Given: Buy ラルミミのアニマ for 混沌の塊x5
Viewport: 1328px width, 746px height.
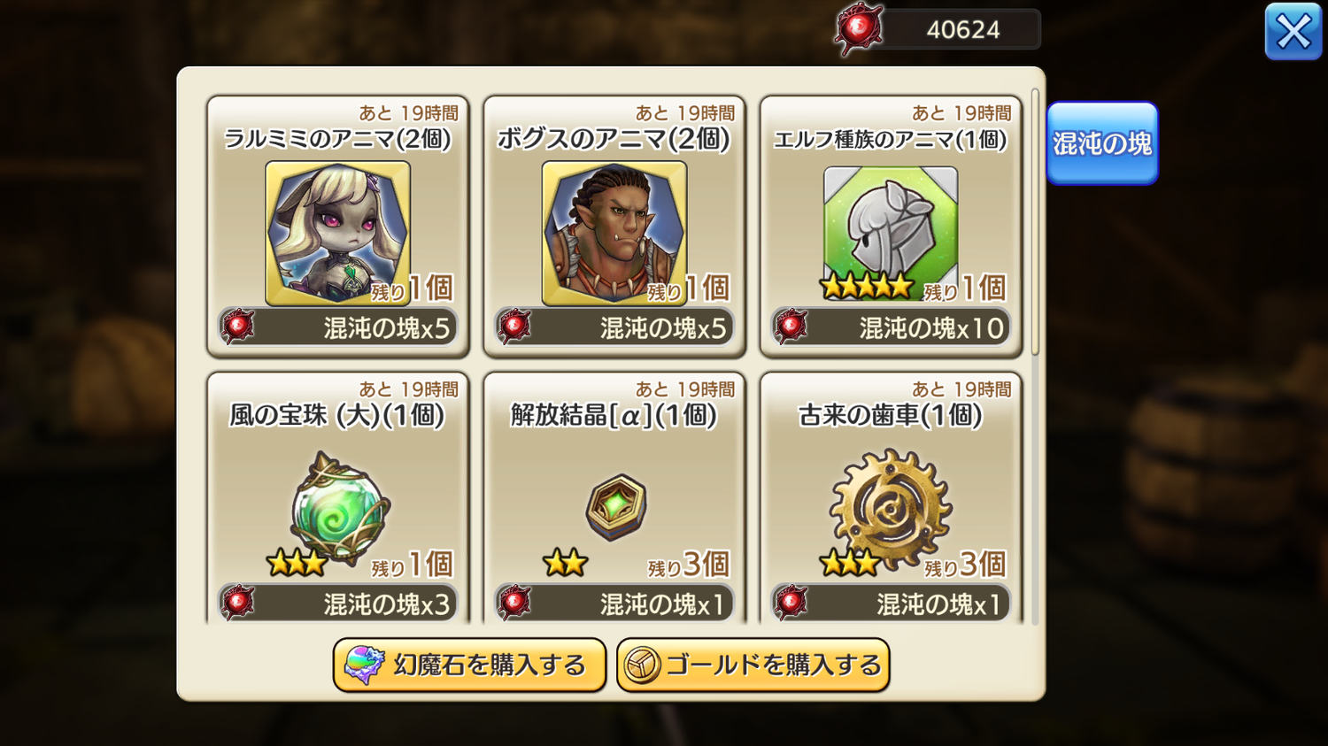Looking at the screenshot, I should [338, 327].
